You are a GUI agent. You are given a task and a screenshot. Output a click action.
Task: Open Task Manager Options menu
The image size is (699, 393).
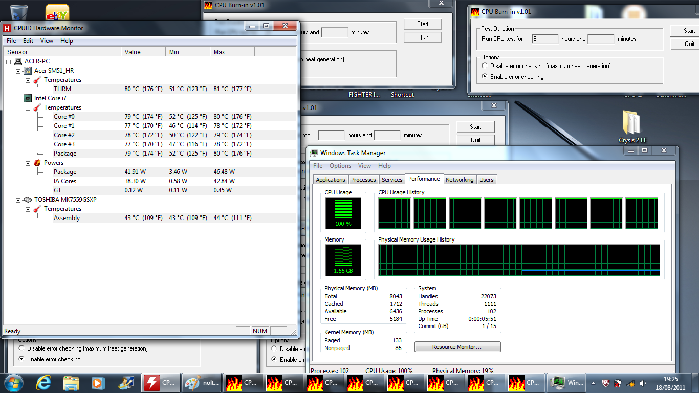[340, 166]
